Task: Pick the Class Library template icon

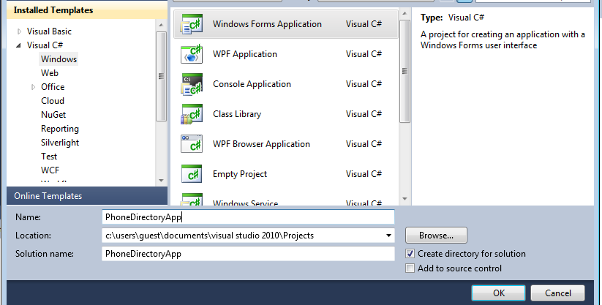Action: coord(192,115)
